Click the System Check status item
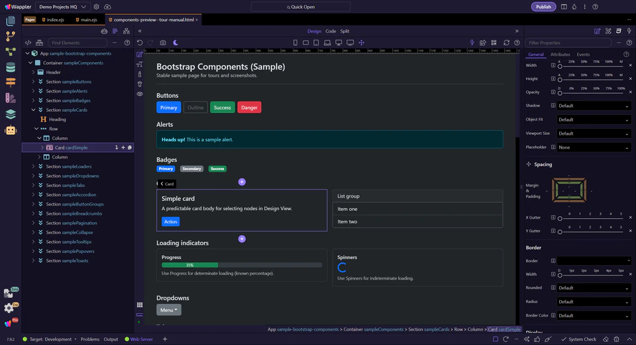Image resolution: width=636 pixels, height=345 pixels. 579,339
